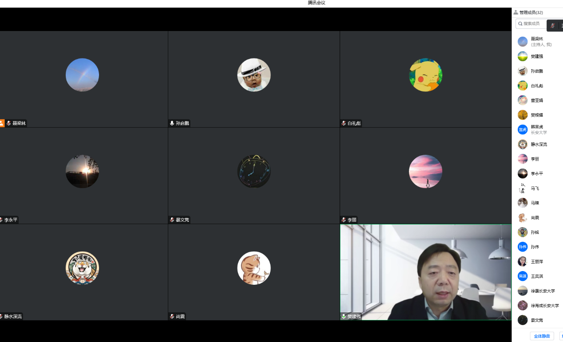Select 王丽萍 in the member list
563x342 pixels.
pyautogui.click(x=537, y=262)
